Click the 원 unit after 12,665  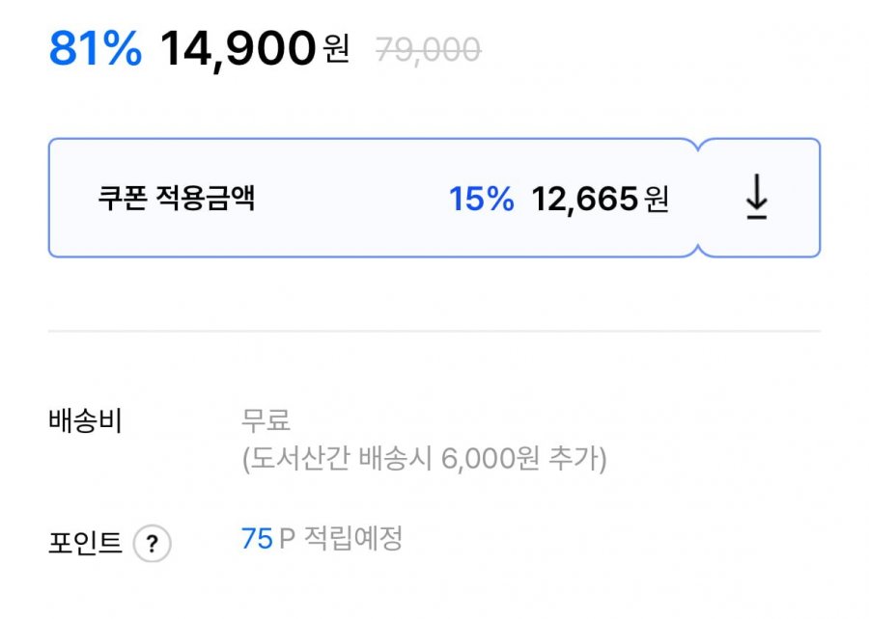click(657, 201)
